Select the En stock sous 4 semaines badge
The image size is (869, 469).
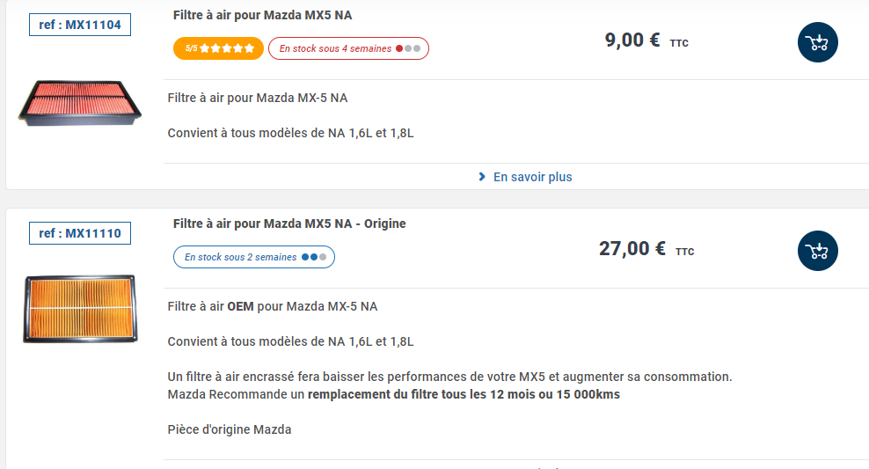point(348,48)
